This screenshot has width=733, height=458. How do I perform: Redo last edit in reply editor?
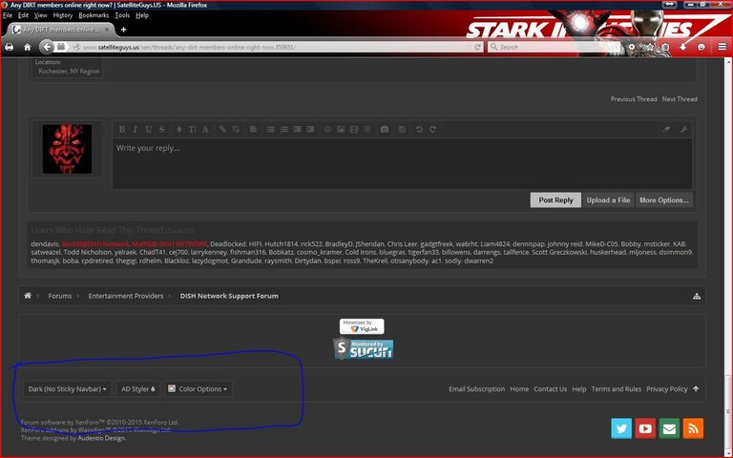[432, 130]
